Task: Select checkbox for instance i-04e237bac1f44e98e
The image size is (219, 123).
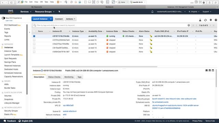Action: [x=34, y=44]
